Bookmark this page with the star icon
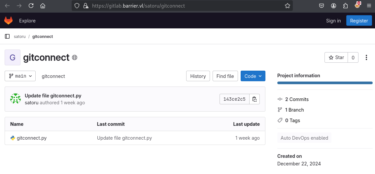 point(288,6)
